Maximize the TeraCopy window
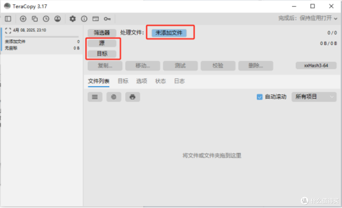Viewport: 342px width, 208px height. click(313, 6)
